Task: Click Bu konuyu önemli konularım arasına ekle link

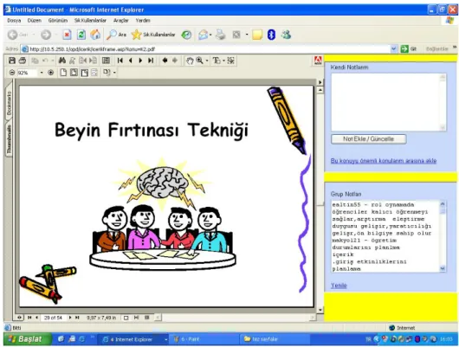Action: tap(384, 161)
